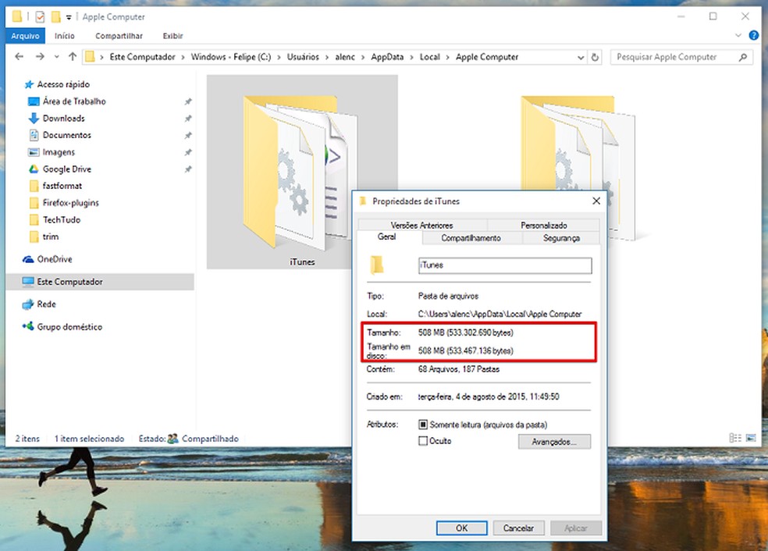Switch to Geral tab

386,237
